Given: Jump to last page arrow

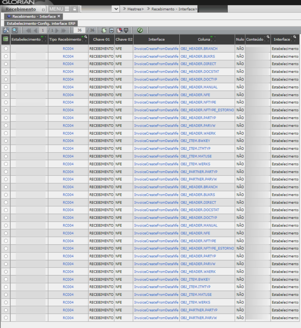Looking at the screenshot, I should tap(64, 30).
